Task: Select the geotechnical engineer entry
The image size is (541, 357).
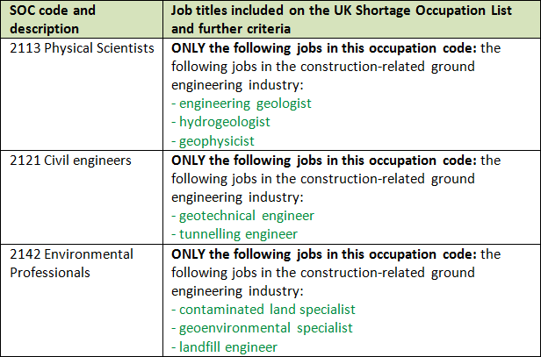Action: click(x=246, y=215)
